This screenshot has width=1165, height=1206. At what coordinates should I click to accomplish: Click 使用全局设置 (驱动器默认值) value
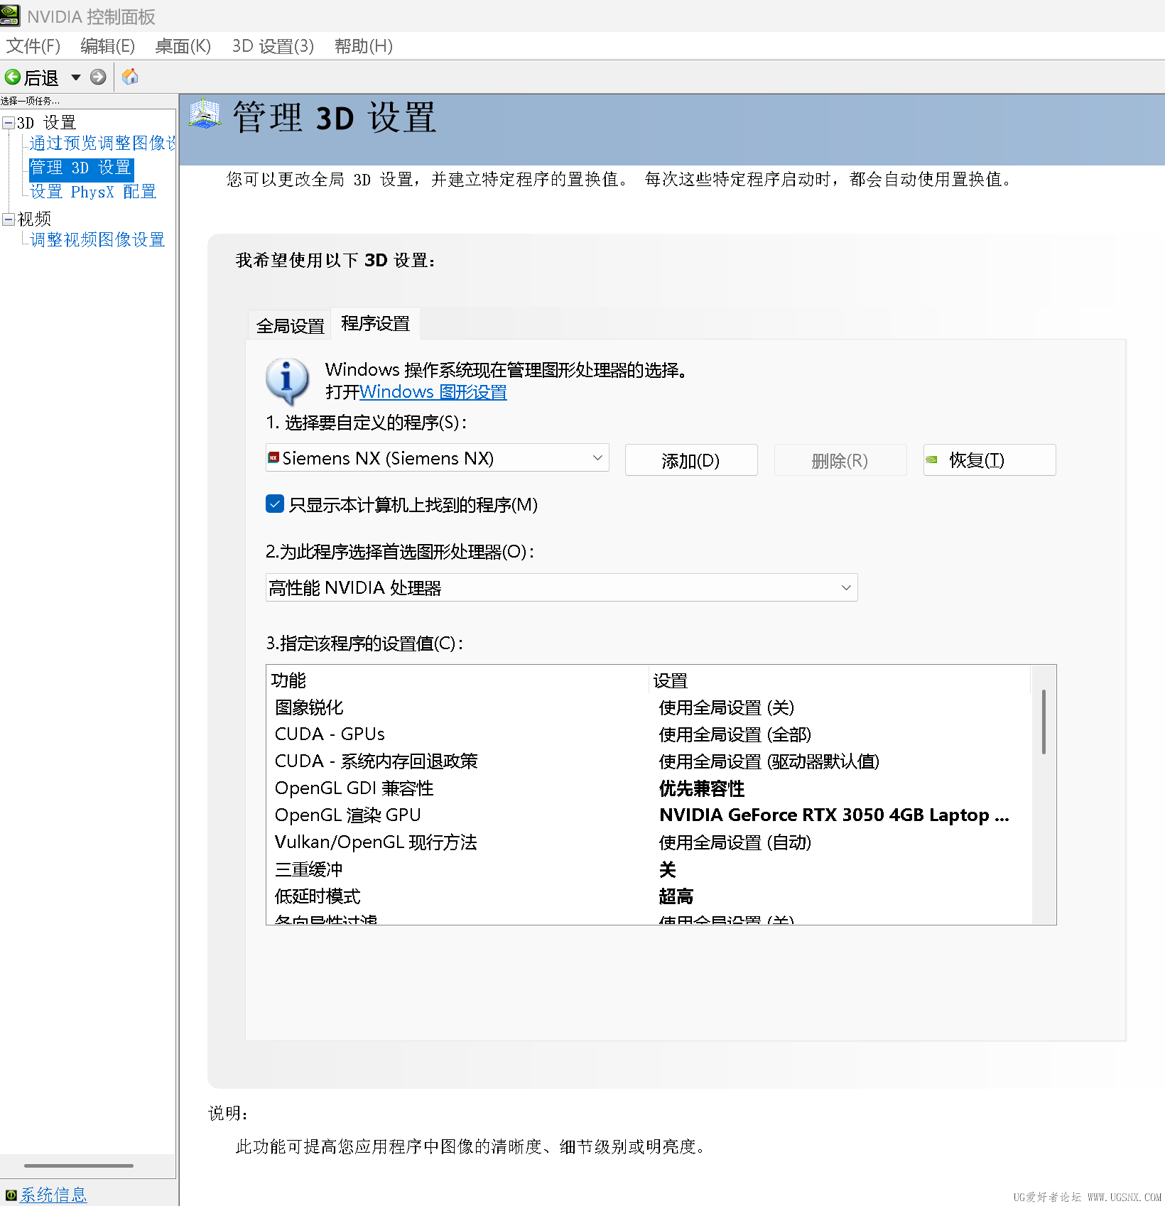pos(769,761)
